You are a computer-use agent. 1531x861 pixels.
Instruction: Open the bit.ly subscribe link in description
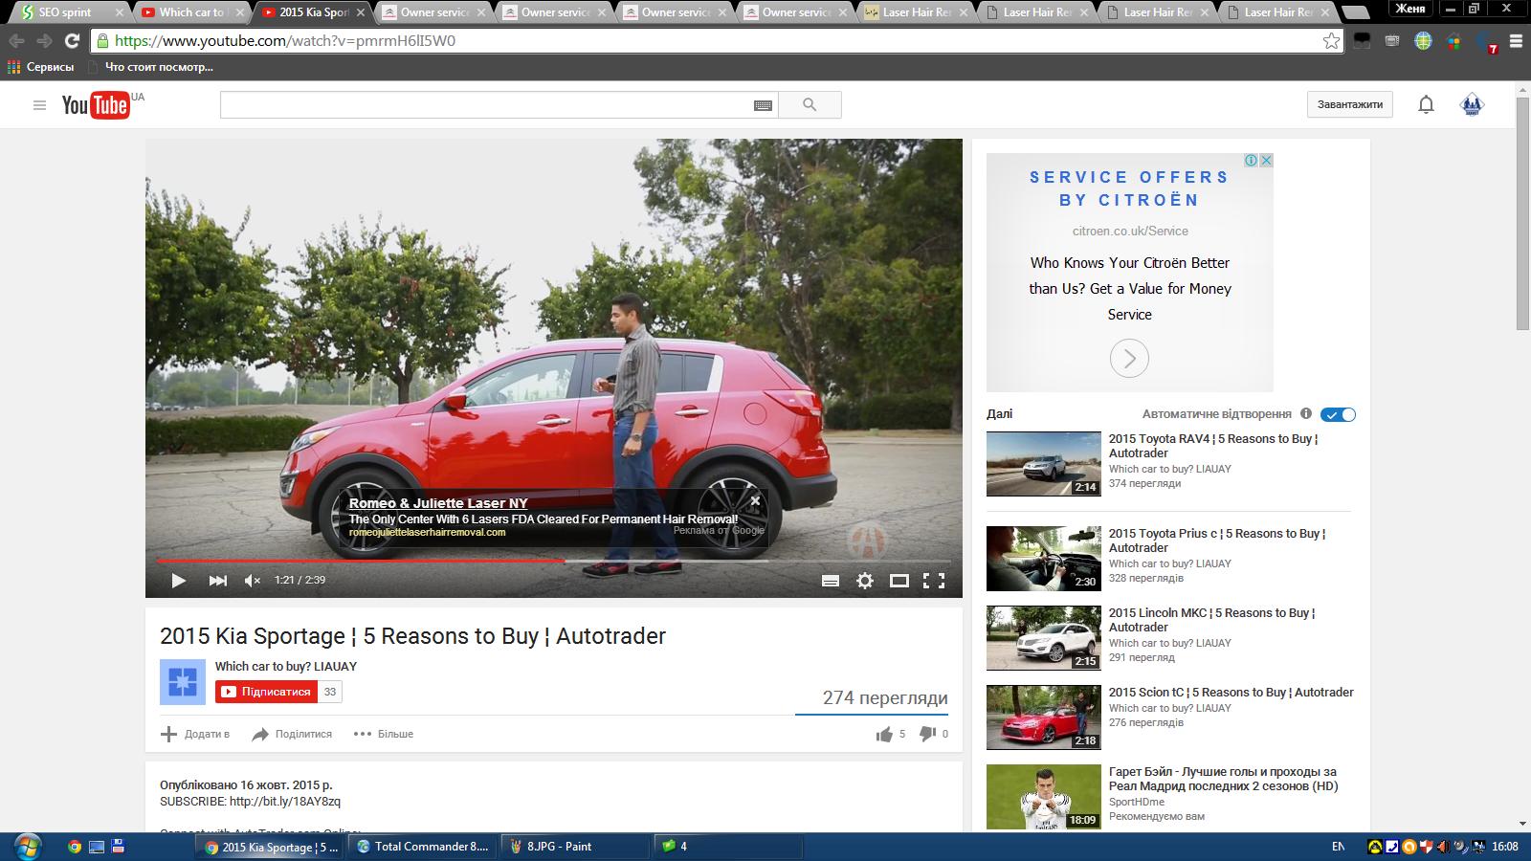[x=285, y=802]
